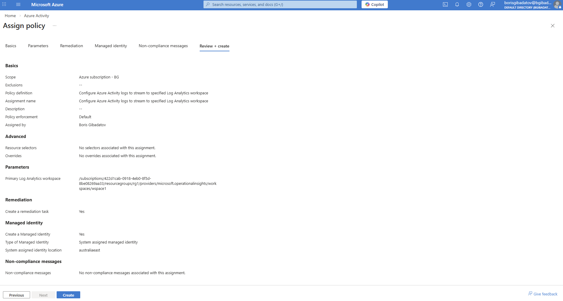The image size is (563, 301).
Task: Click the Copilot button
Action: click(x=375, y=4)
